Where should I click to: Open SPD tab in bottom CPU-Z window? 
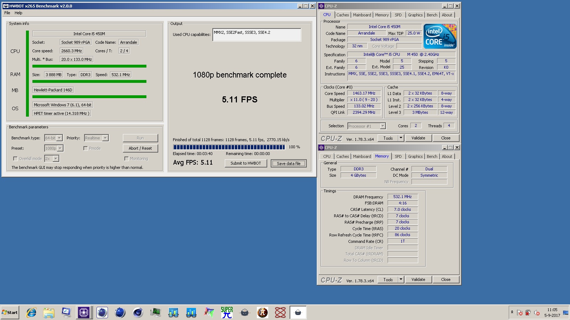point(398,156)
